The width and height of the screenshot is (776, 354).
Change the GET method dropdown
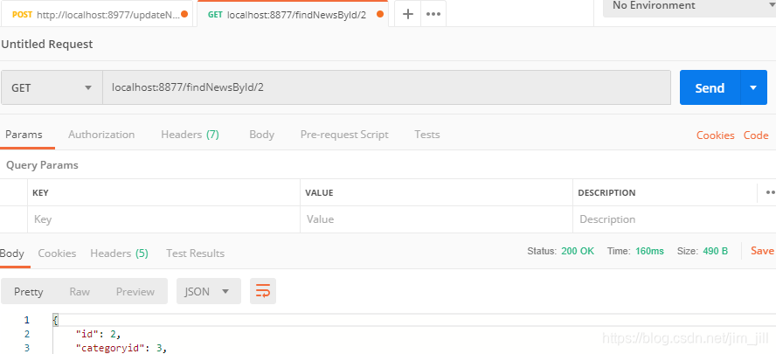[52, 87]
